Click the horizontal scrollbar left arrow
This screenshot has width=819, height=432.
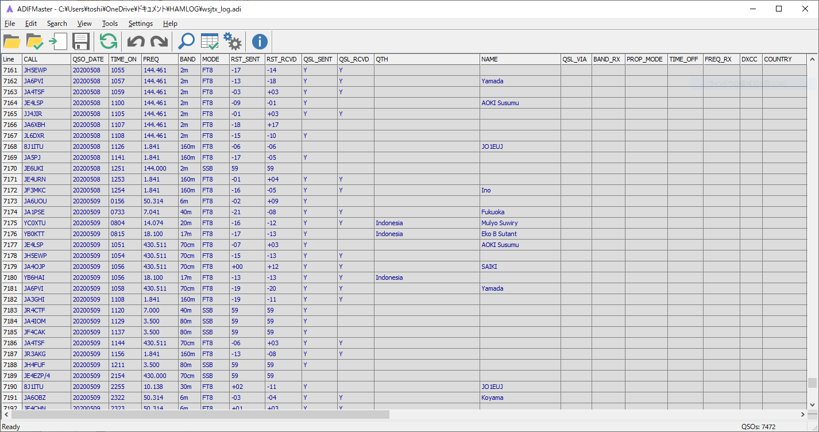click(6, 414)
